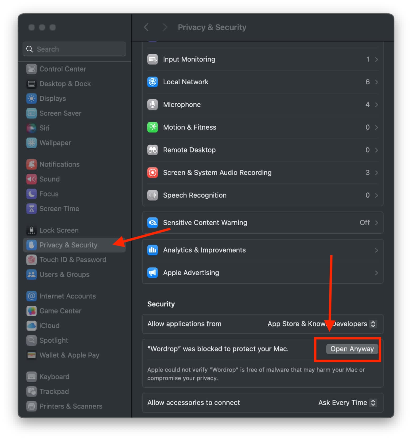Viewport: 412px width, 440px height.
Task: Click the Privacy & Security hand icon
Action: pyautogui.click(x=31, y=245)
